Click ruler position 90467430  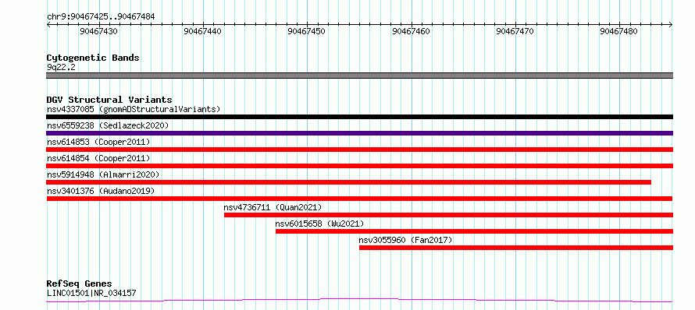coord(99,32)
